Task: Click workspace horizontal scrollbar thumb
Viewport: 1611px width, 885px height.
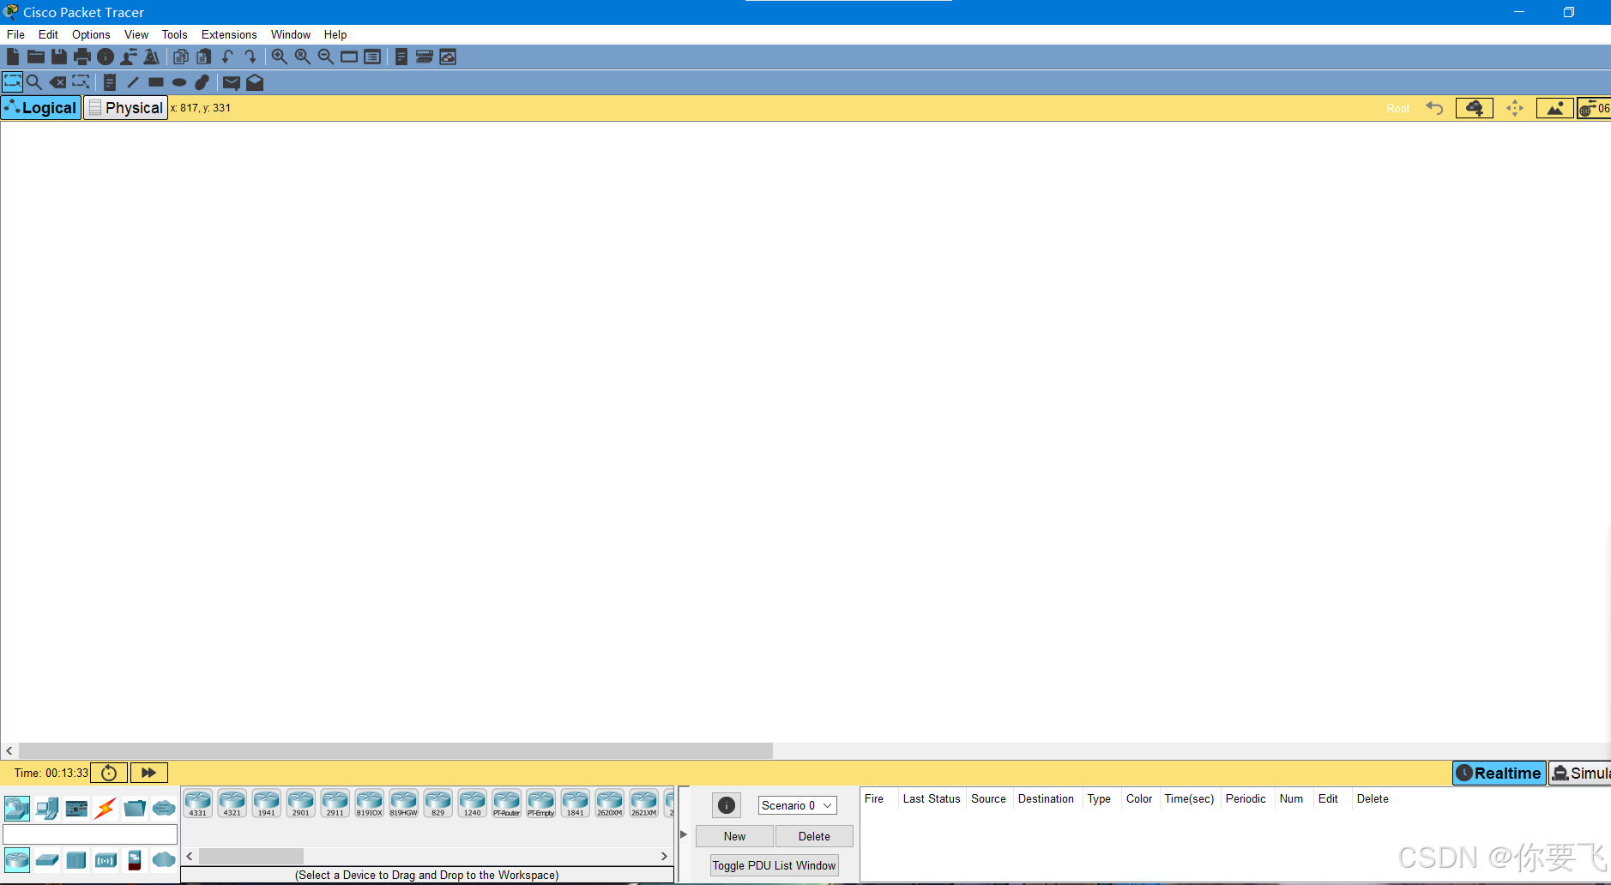Action: 395,750
